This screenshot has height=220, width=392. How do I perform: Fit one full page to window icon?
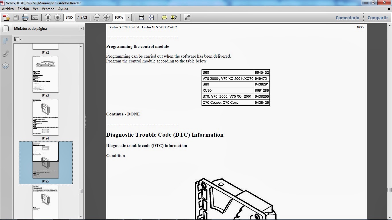point(151,17)
